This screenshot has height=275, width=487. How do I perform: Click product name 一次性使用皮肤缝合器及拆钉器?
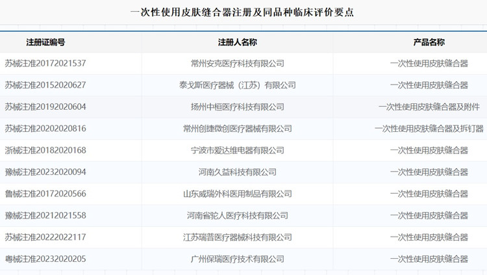(x=429, y=129)
